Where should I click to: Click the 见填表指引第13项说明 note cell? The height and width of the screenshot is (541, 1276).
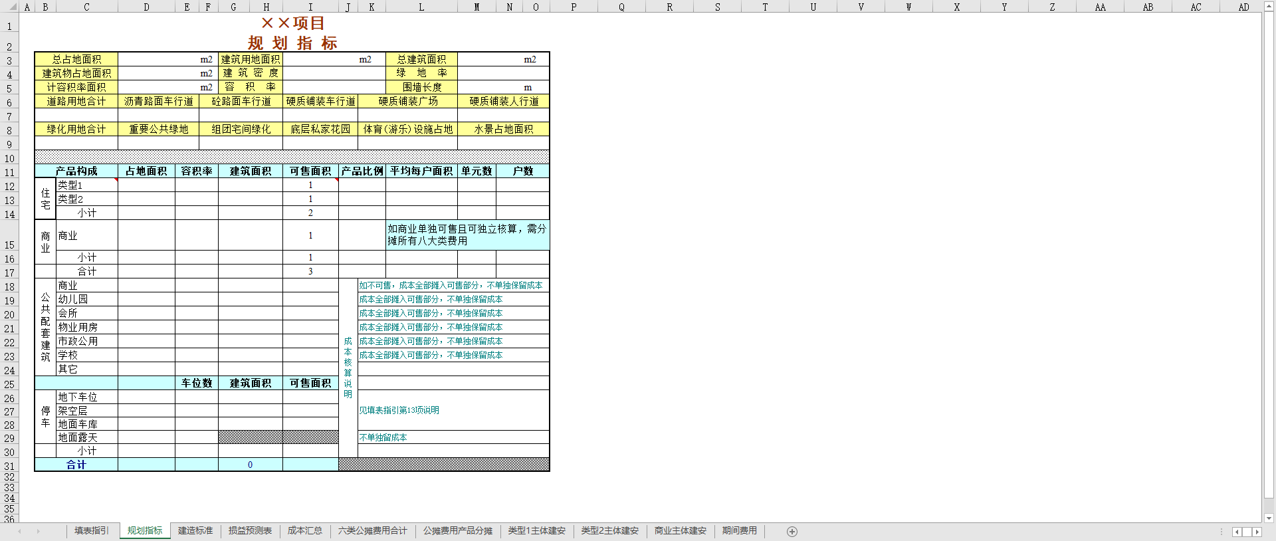click(x=453, y=410)
